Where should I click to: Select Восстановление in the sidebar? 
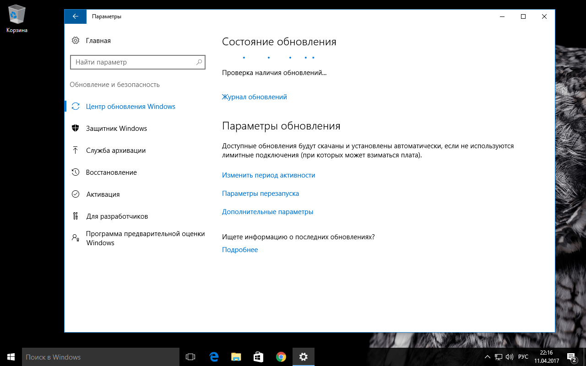pos(111,172)
